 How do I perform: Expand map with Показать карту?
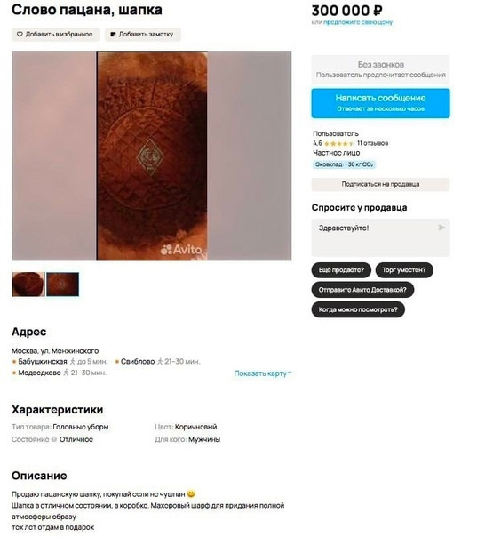tap(262, 373)
